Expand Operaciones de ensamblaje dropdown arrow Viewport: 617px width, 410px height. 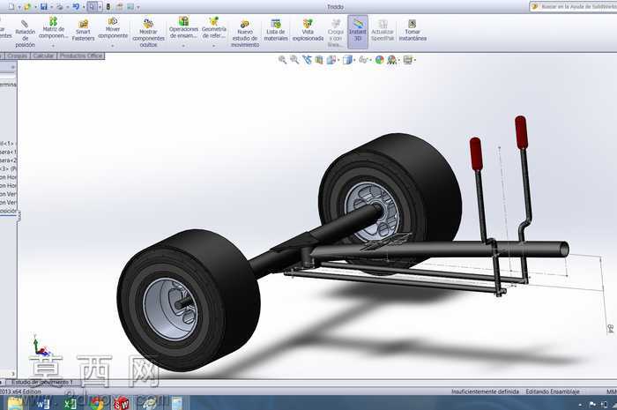click(x=183, y=46)
